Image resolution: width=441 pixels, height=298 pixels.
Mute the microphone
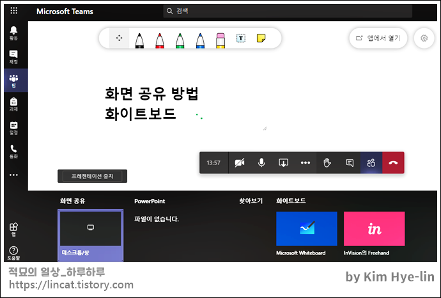point(261,162)
